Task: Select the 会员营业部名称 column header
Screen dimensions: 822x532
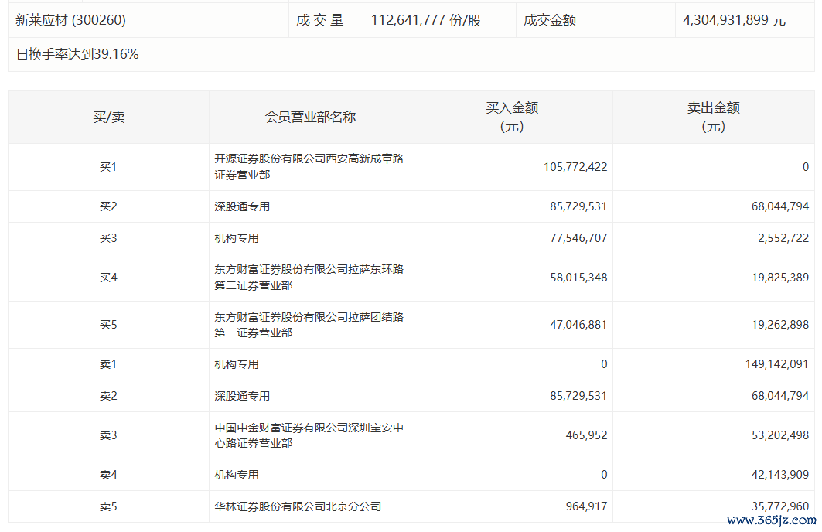Action: coord(310,118)
